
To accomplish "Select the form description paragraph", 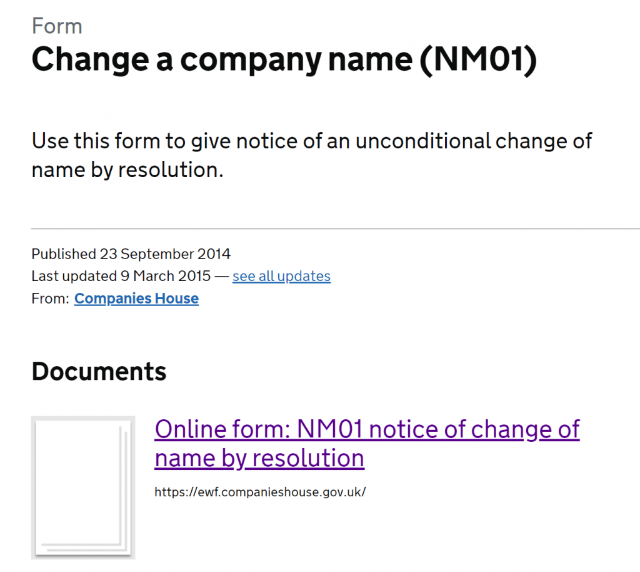I will [312, 155].
